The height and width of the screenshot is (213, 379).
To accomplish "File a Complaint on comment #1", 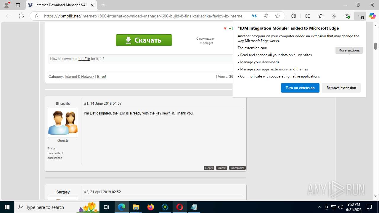I will 237,168.
